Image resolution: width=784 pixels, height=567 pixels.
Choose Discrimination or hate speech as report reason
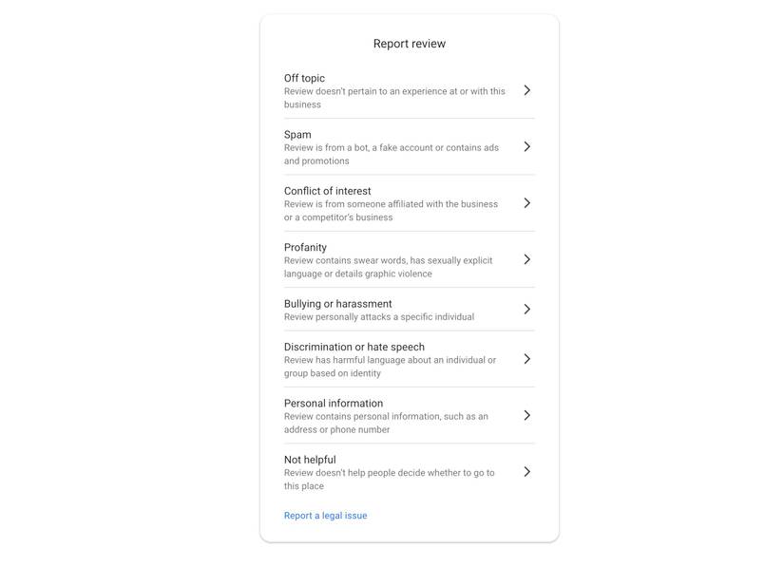(x=399, y=358)
